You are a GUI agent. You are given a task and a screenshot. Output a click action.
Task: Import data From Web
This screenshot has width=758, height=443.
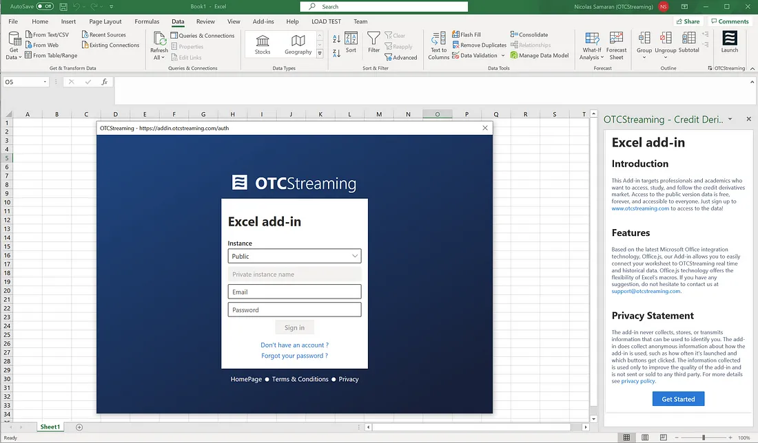click(42, 45)
